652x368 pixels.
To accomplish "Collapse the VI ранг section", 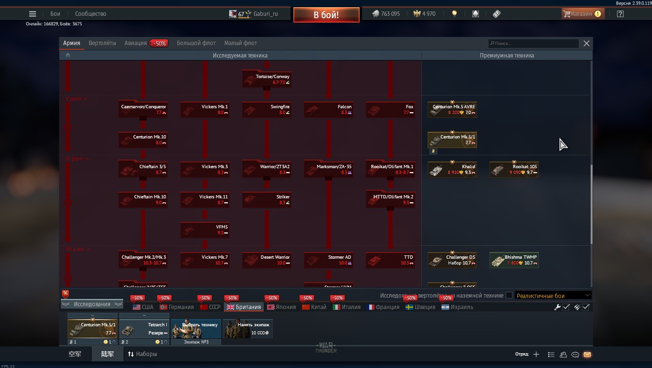I will pos(77,159).
